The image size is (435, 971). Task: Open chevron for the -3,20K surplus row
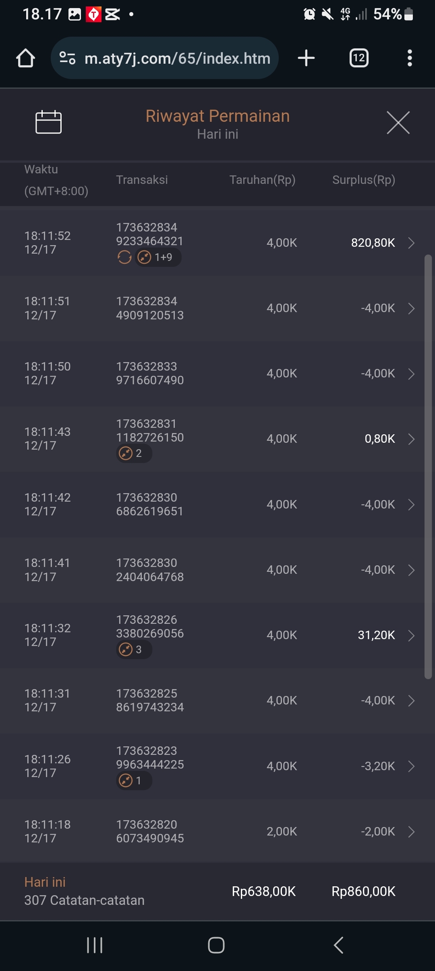click(411, 766)
